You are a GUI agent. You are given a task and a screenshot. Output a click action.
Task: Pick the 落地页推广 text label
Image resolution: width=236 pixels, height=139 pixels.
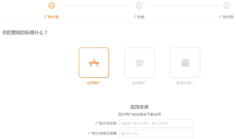click(185, 83)
